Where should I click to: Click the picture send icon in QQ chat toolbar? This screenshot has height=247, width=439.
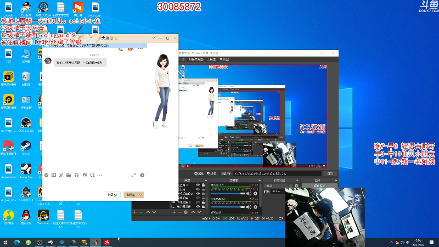tap(85, 175)
